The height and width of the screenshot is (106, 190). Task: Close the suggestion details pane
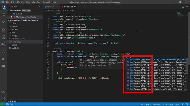point(125,60)
